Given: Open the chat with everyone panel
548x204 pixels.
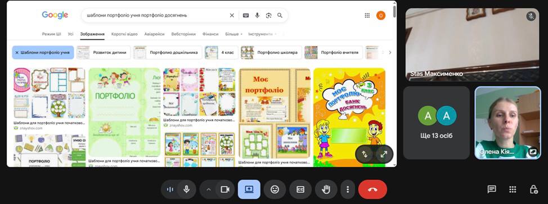Looking at the screenshot, I should [492, 189].
